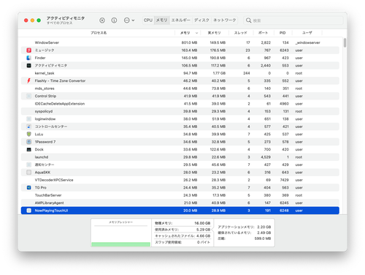Image resolution: width=365 pixels, height=275 pixels.
Task: Click the アクティビティモニタ process icon
Action: [29, 65]
